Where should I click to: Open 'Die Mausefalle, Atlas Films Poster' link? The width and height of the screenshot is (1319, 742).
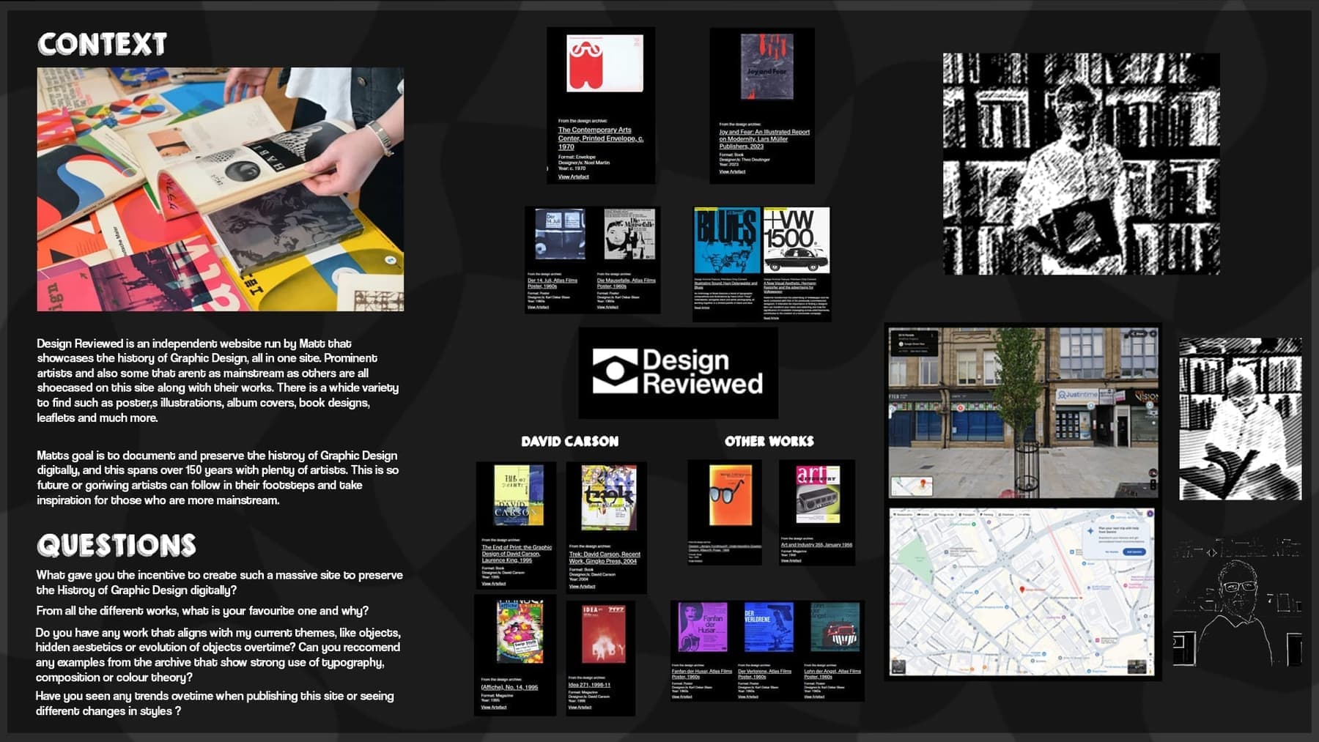(626, 283)
